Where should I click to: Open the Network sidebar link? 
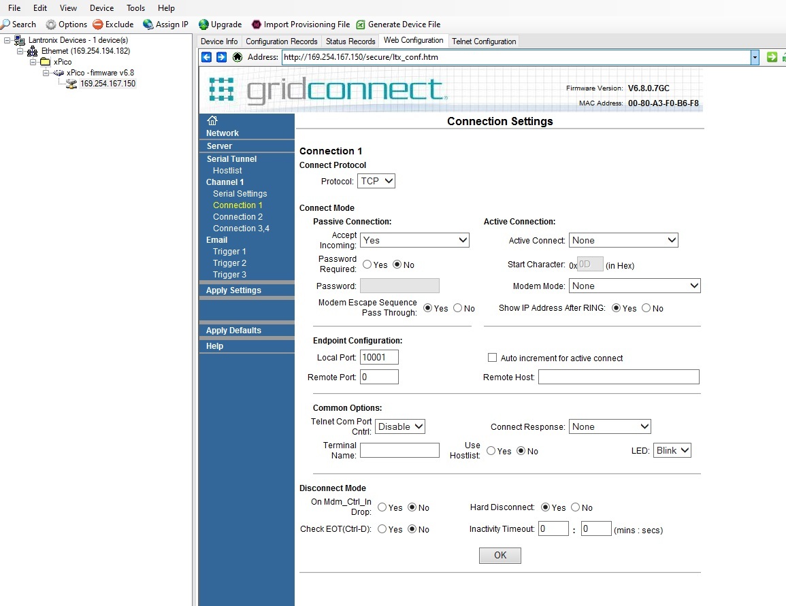point(222,133)
